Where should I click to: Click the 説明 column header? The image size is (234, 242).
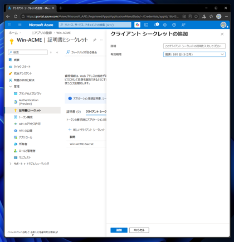pyautogui.click(x=72, y=137)
